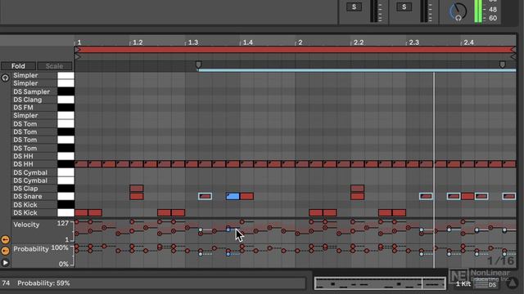
Task: Select the outlined DS Snare note after 2.3
Action: tap(426, 196)
